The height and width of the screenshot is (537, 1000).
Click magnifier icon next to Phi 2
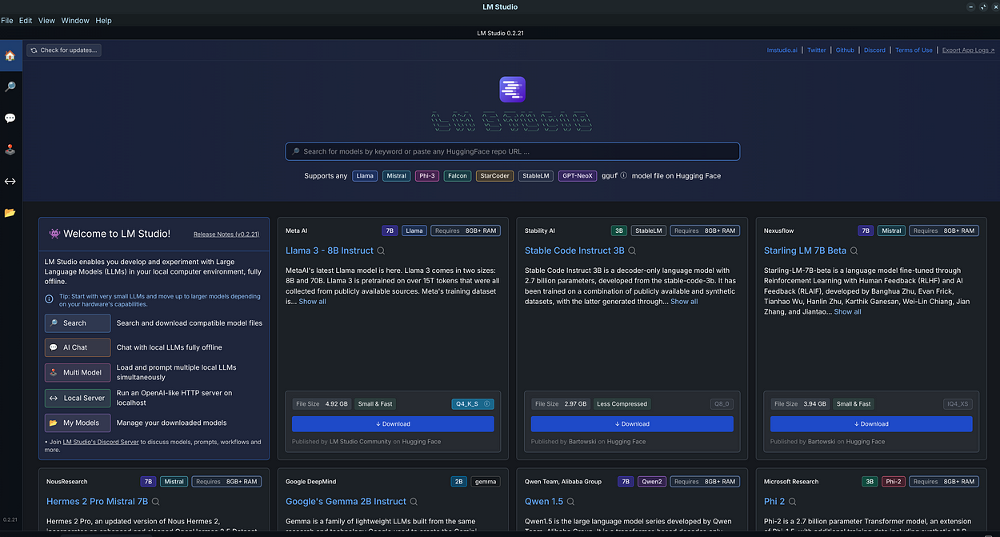793,502
